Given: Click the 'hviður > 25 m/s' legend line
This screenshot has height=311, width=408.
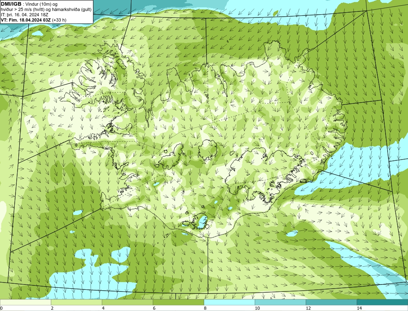Looking at the screenshot, I should tap(46, 10).
